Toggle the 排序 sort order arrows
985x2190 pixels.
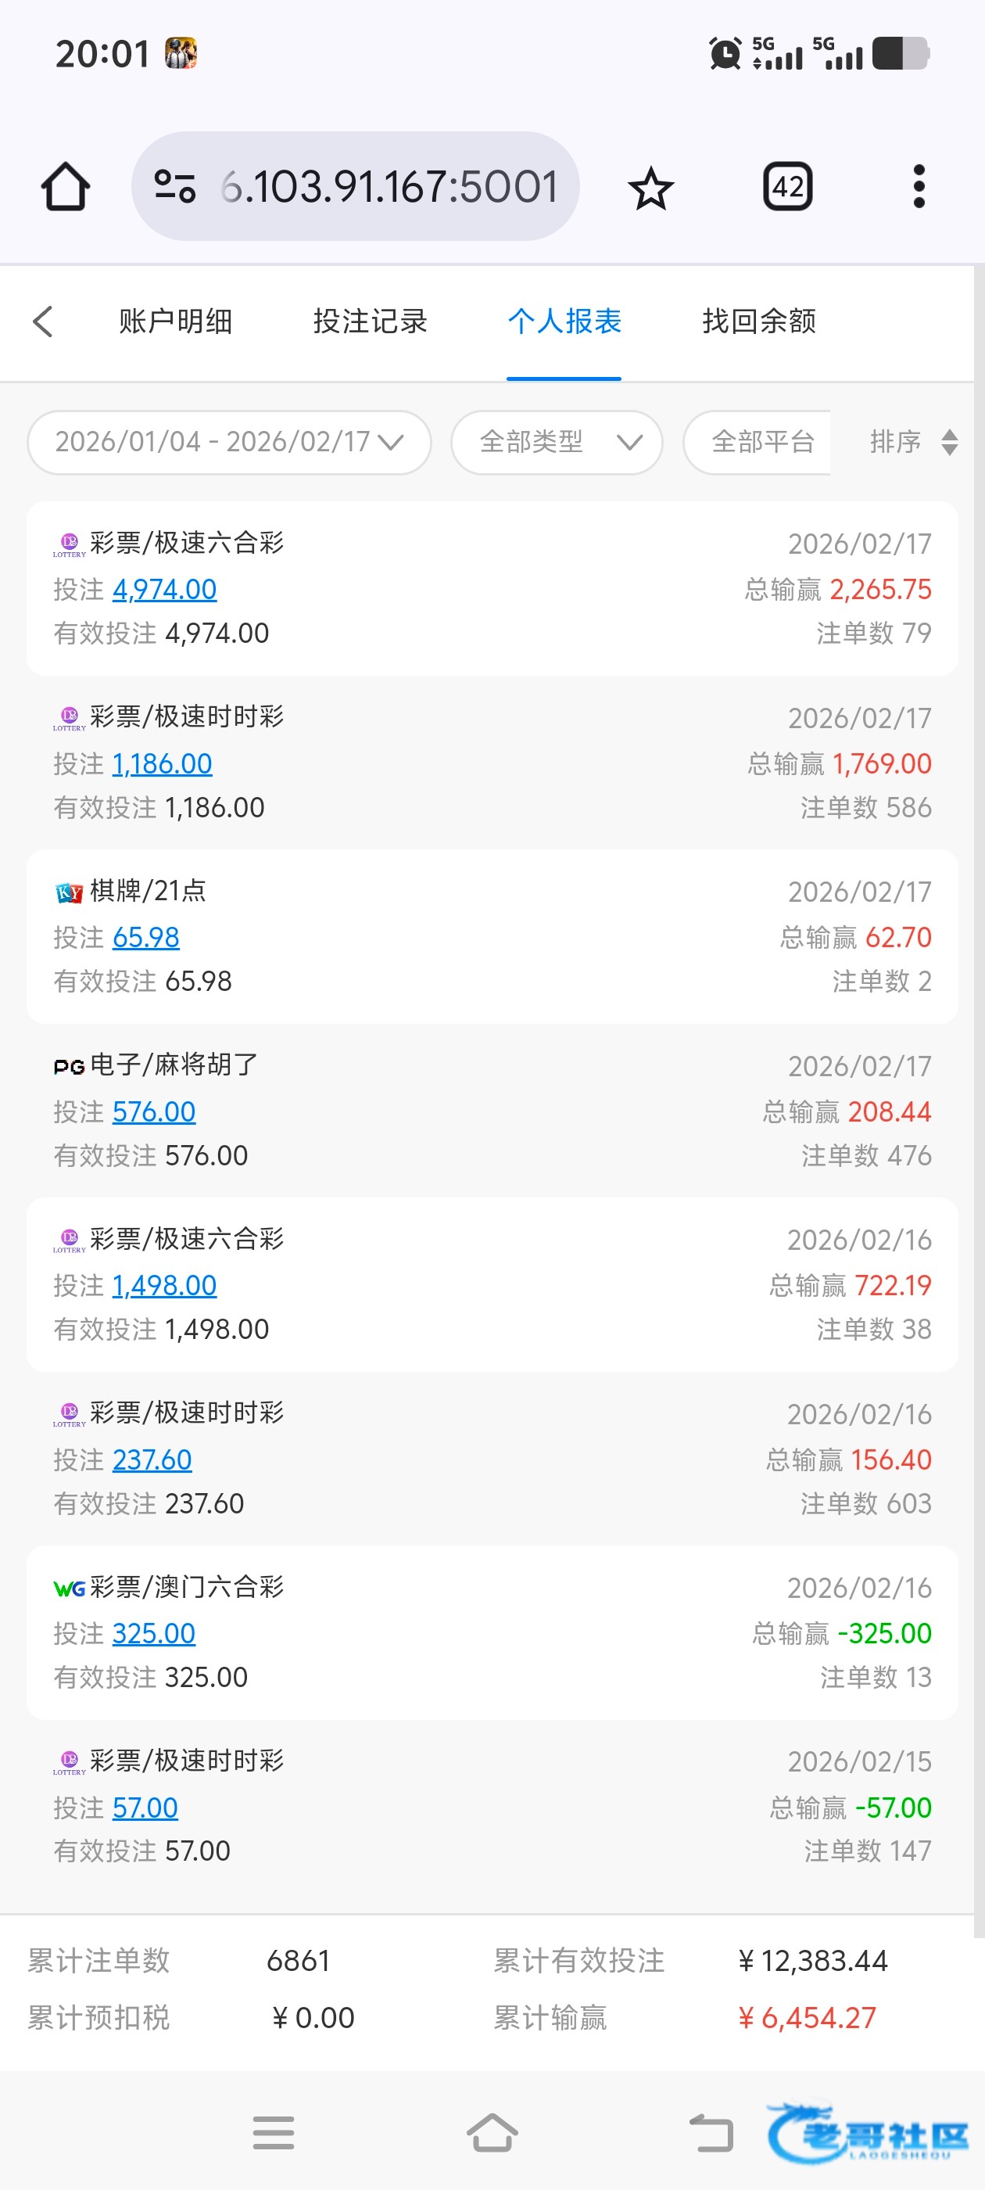(x=949, y=442)
